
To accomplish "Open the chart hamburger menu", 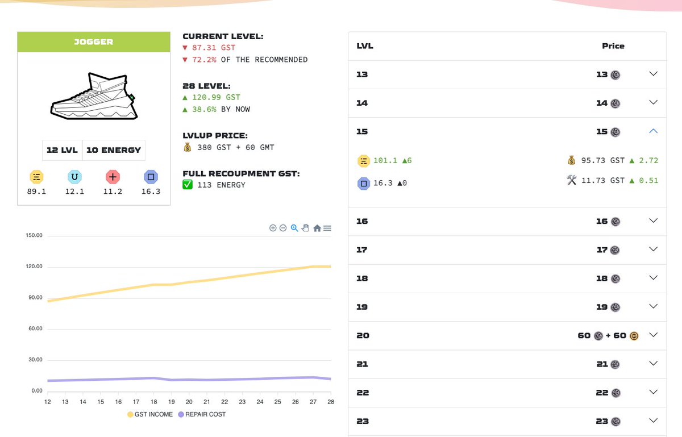I will click(327, 227).
